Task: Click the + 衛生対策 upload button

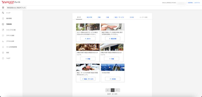Action: click(x=113, y=39)
